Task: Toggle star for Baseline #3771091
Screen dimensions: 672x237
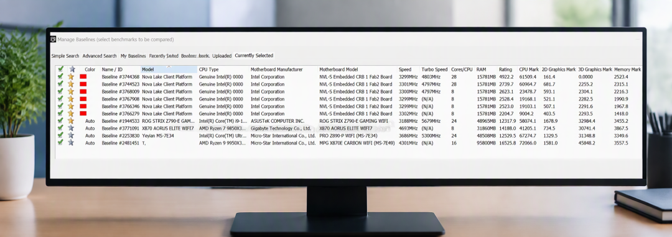Action: [71, 128]
